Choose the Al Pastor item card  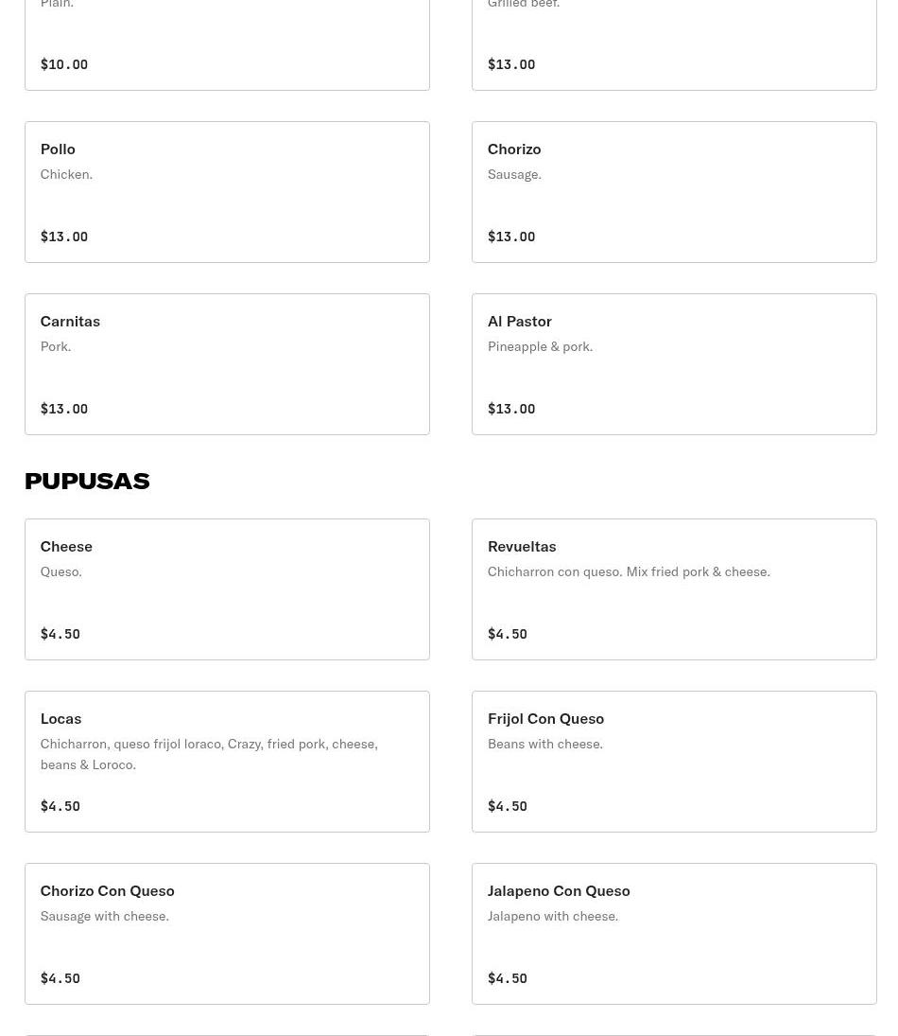[x=674, y=364]
